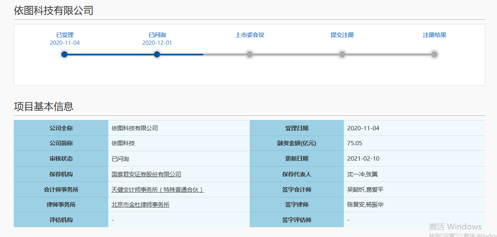Click the 注册结果 stage marker dot

[434, 54]
